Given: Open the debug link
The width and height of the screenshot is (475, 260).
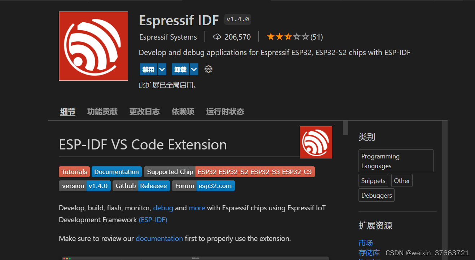Looking at the screenshot, I should click(163, 208).
